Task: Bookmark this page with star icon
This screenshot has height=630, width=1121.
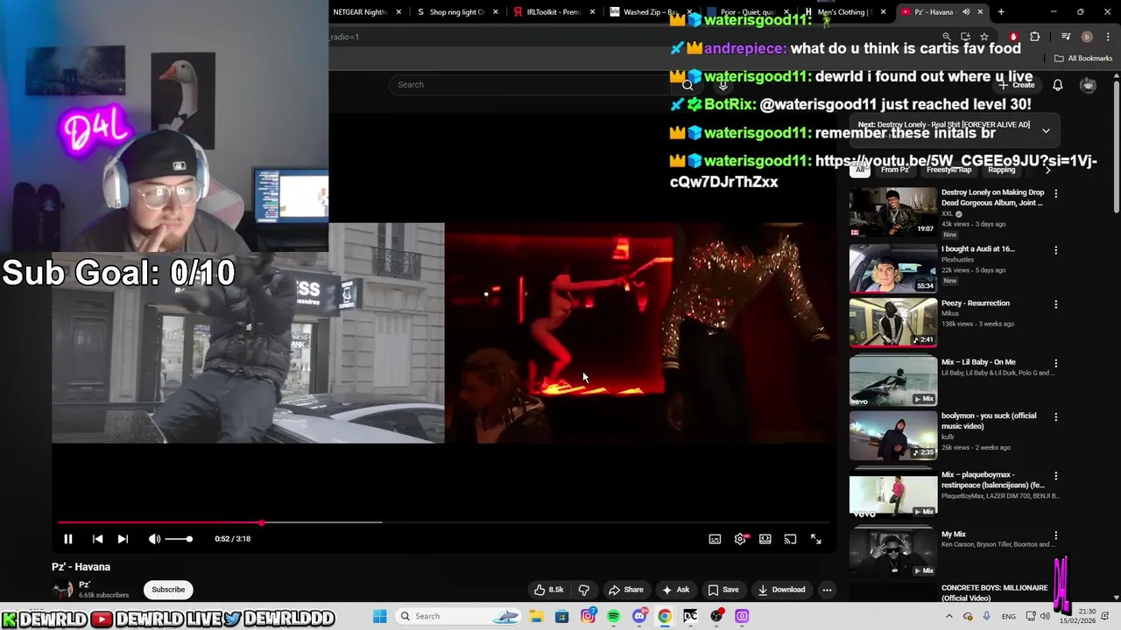Action: [x=984, y=37]
